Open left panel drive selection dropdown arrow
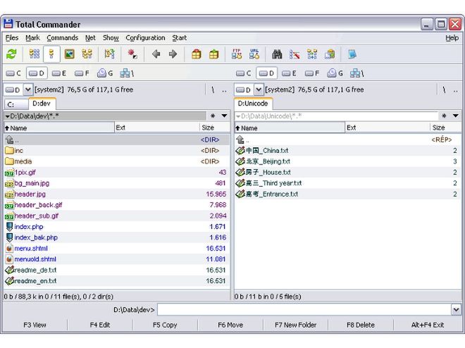Image resolution: width=465 pixels, height=348 pixels. 27,89
